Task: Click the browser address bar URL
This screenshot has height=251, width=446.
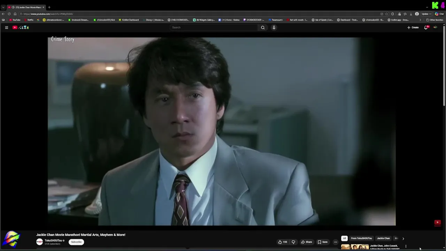Action: [48, 14]
